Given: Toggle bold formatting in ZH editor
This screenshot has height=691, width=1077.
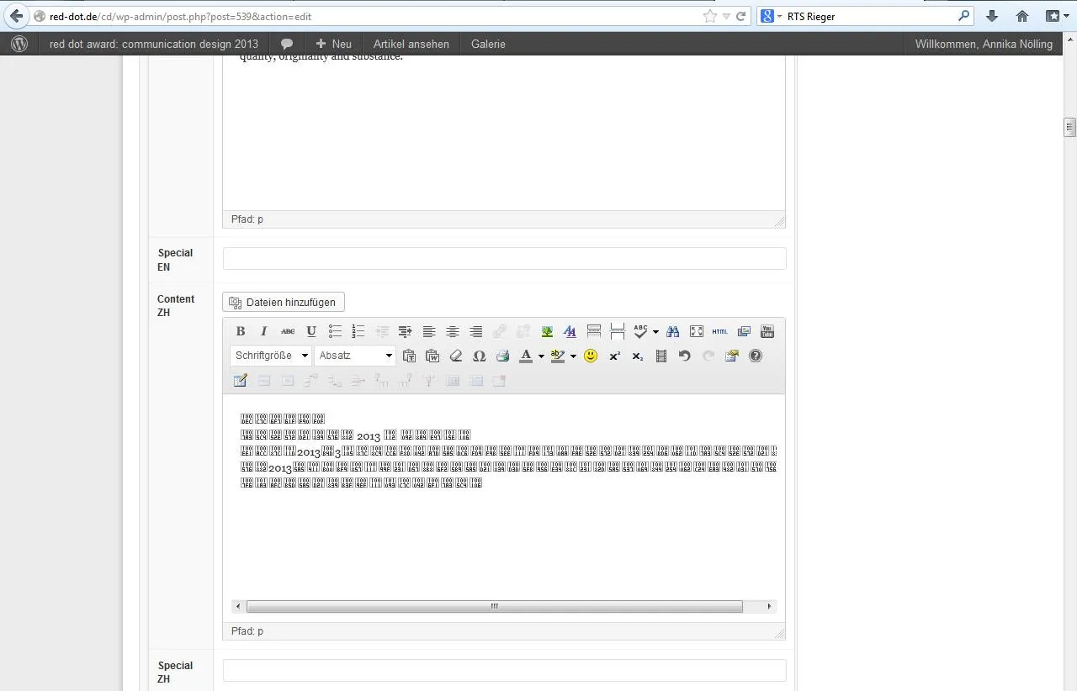Looking at the screenshot, I should tap(241, 331).
